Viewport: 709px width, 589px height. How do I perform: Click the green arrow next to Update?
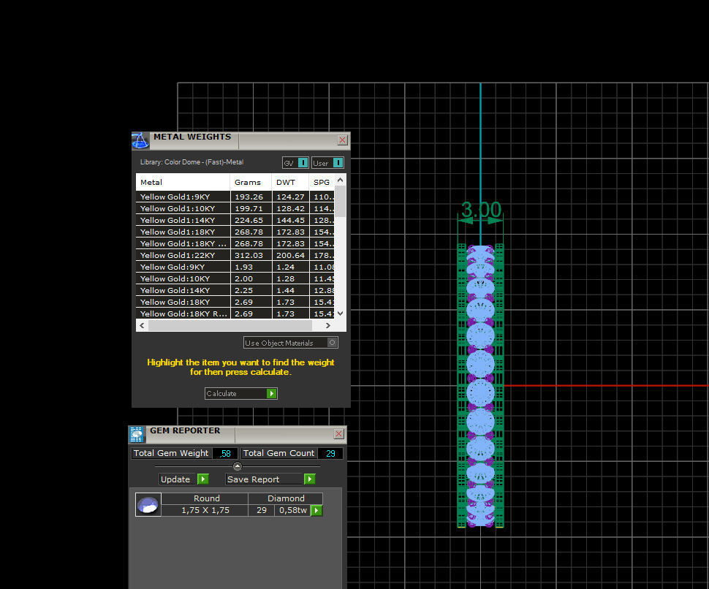tap(203, 479)
